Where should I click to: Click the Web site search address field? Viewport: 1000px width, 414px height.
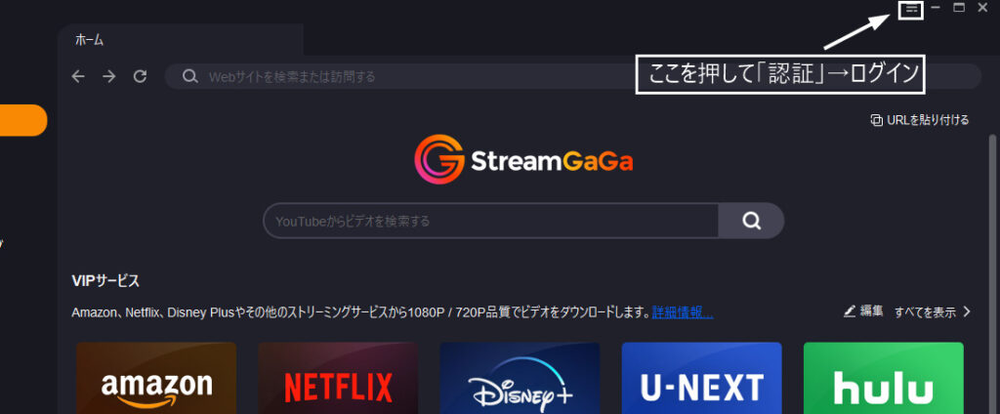[572, 76]
